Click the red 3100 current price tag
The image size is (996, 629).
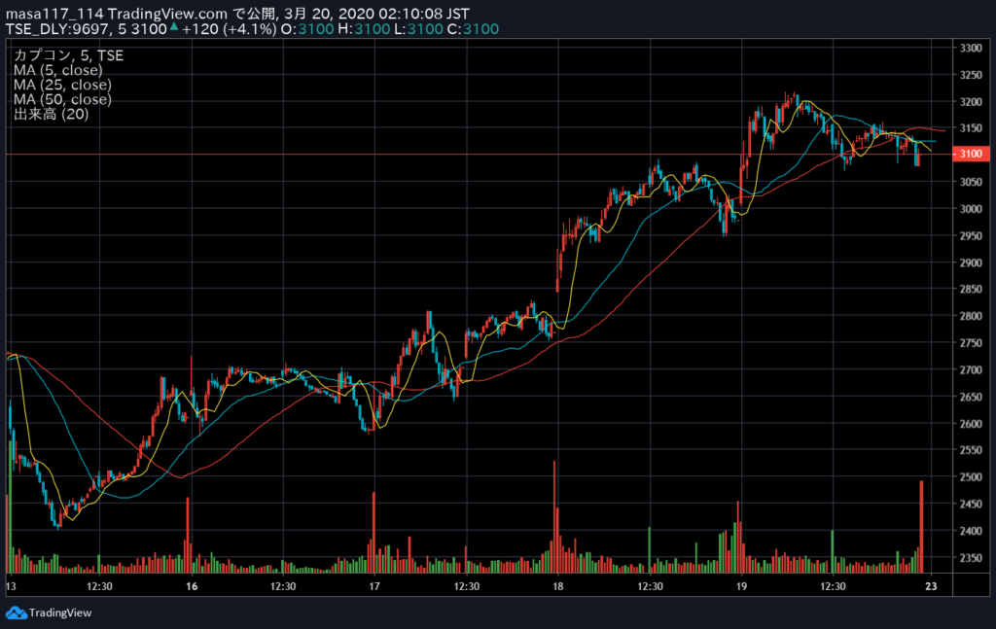[x=971, y=154]
